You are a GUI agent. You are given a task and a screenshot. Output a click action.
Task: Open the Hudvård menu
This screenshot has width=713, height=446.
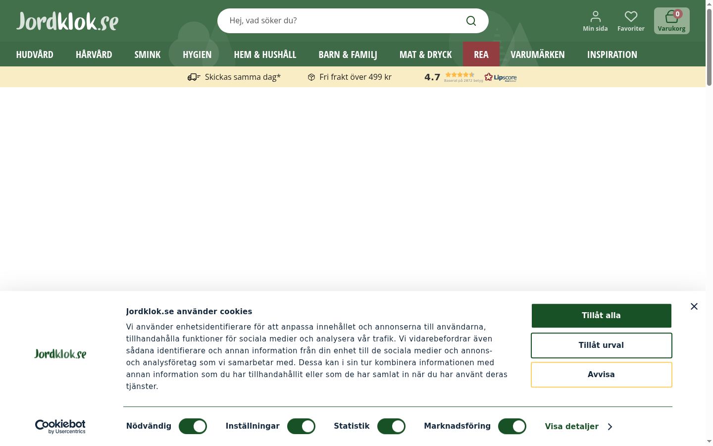35,55
